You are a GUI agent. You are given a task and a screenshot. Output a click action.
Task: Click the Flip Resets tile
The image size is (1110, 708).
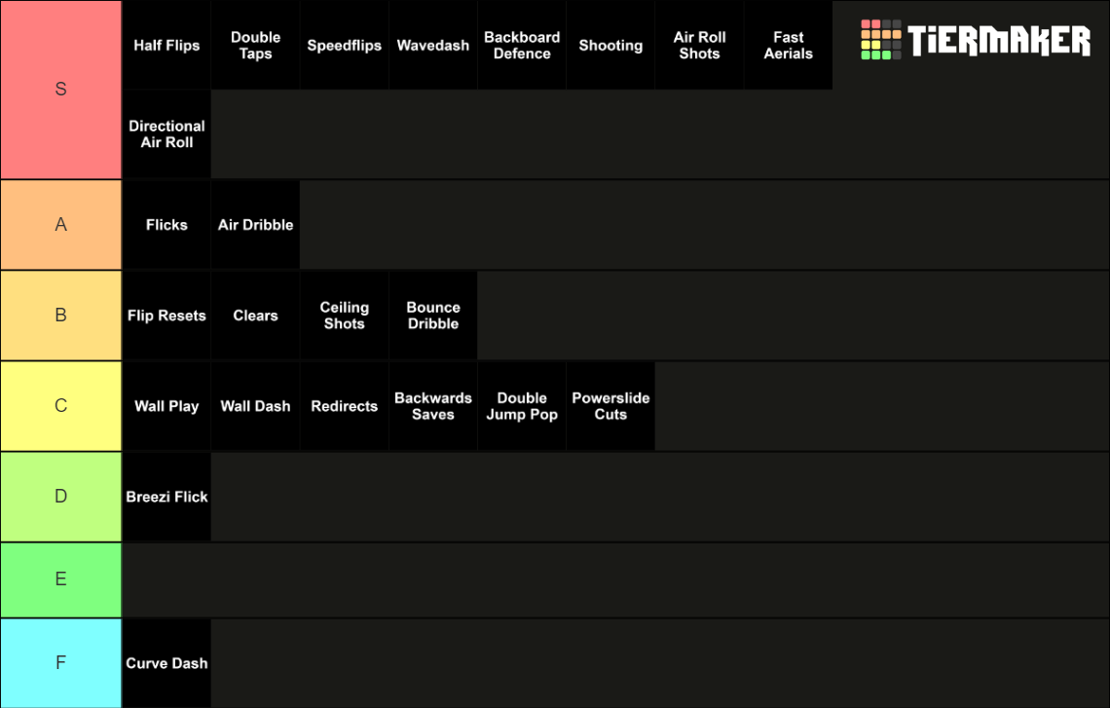pyautogui.click(x=166, y=316)
